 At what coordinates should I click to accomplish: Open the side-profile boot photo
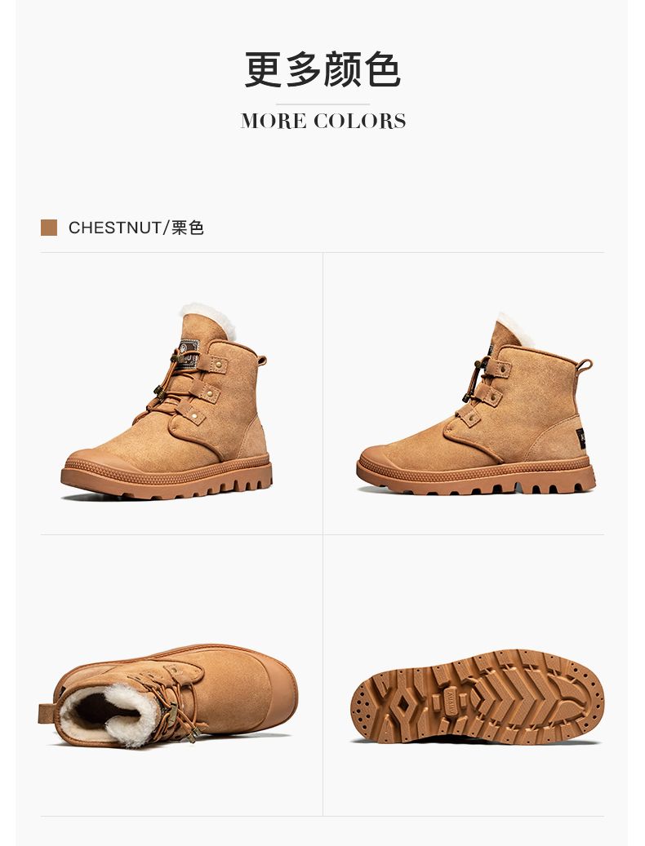click(475, 404)
